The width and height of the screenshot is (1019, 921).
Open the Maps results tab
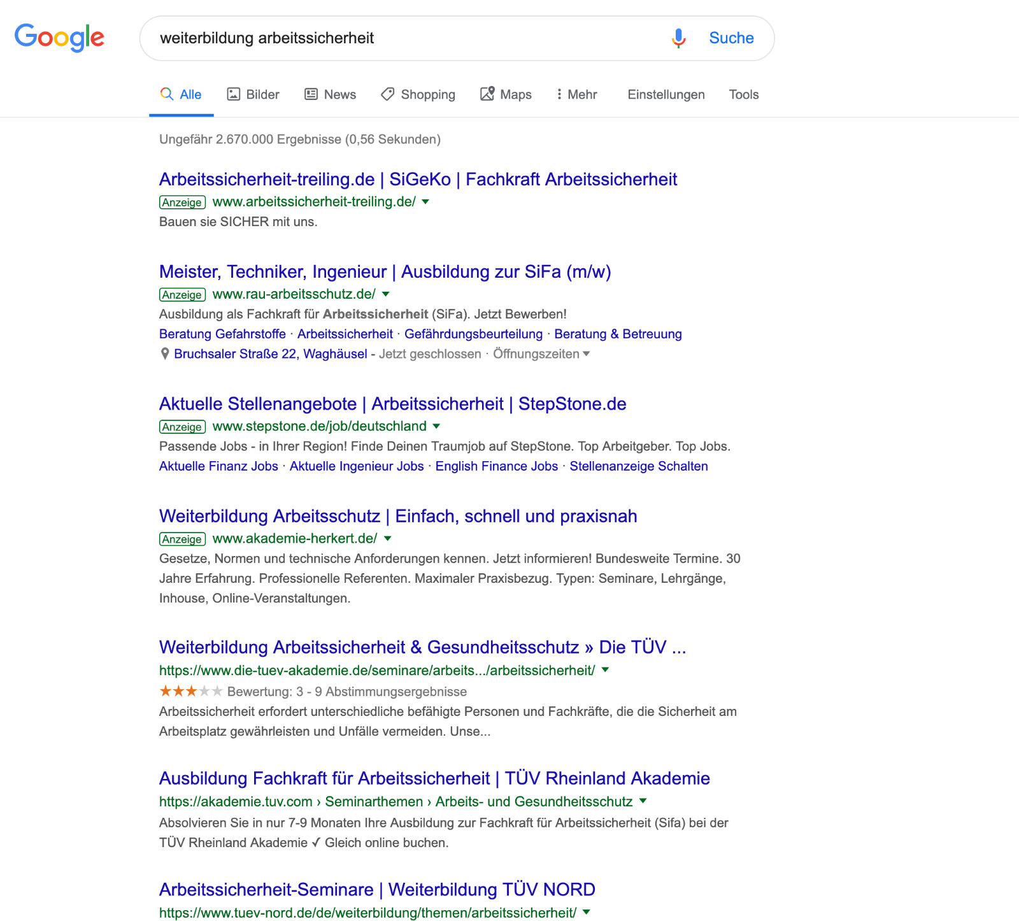506,94
